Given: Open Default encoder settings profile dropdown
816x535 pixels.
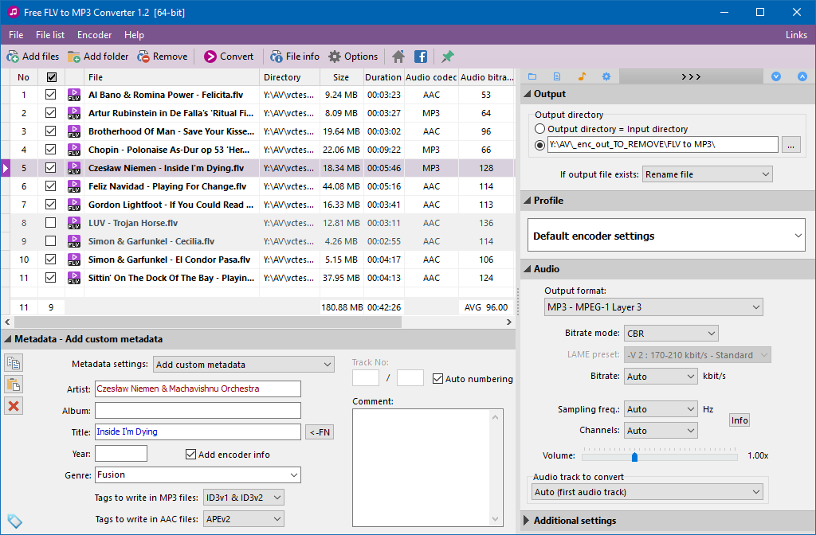Looking at the screenshot, I should (666, 236).
